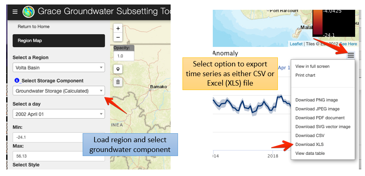Click the GRACE globe logo icon
365x176 pixels.
click(28, 11)
